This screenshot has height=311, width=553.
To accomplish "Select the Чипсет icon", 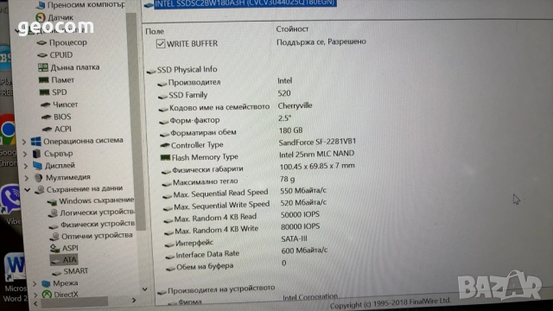I will pos(45,105).
